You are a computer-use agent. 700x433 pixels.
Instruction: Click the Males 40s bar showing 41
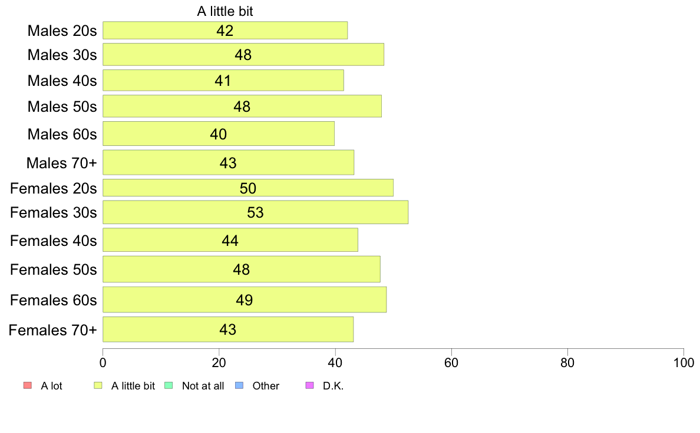click(x=223, y=80)
